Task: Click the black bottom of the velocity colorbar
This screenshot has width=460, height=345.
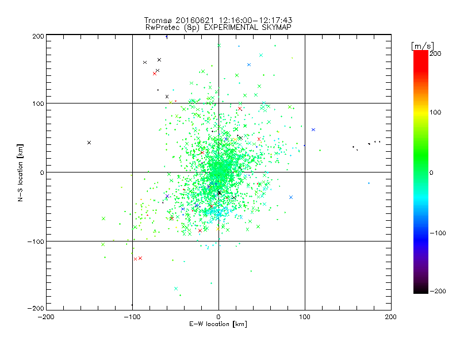Action: point(421,289)
